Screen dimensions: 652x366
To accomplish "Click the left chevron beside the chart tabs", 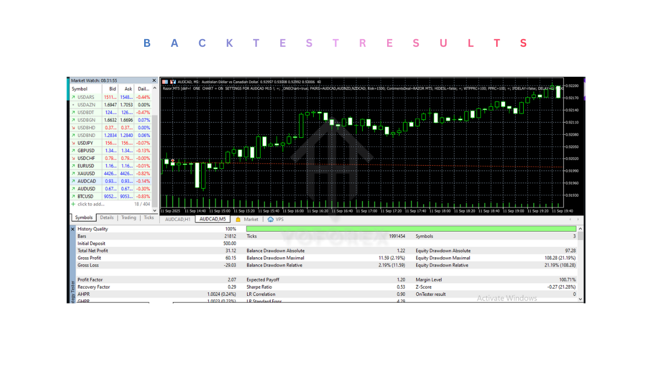I will pyautogui.click(x=570, y=219).
